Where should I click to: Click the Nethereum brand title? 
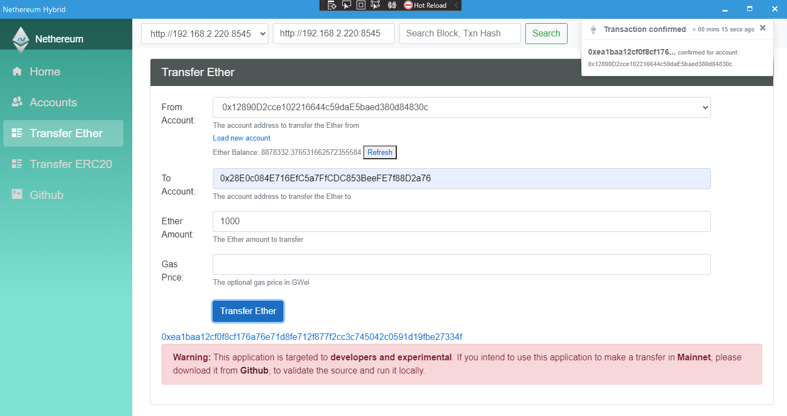[59, 39]
